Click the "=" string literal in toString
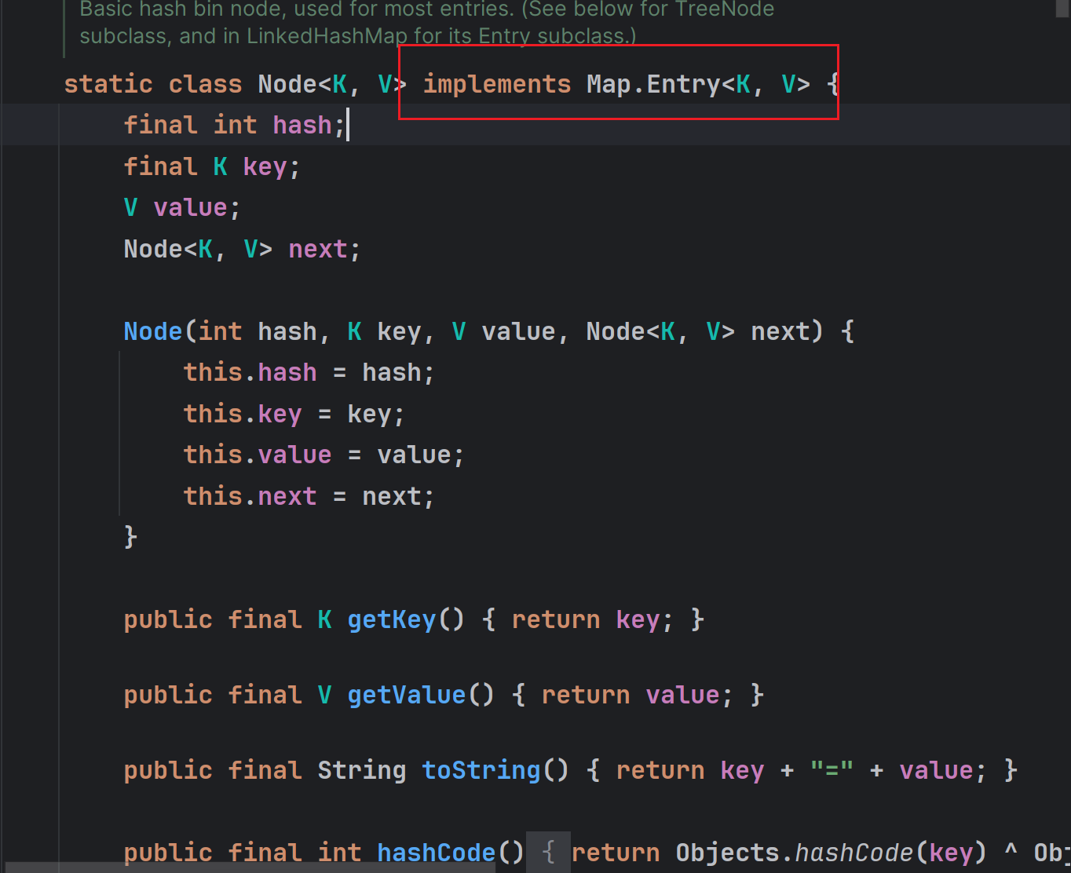 [832, 770]
